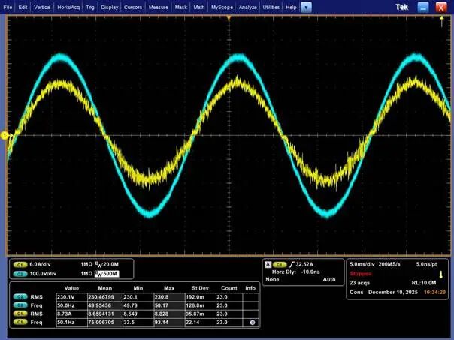Click the channel 1 ground reference marker
Viewport: 454px width, 340px height.
coord(4,135)
